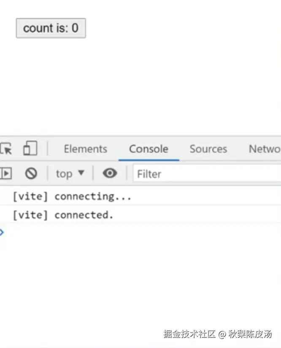Activate the inspect element picker icon
The height and width of the screenshot is (348, 281).
coord(6,149)
